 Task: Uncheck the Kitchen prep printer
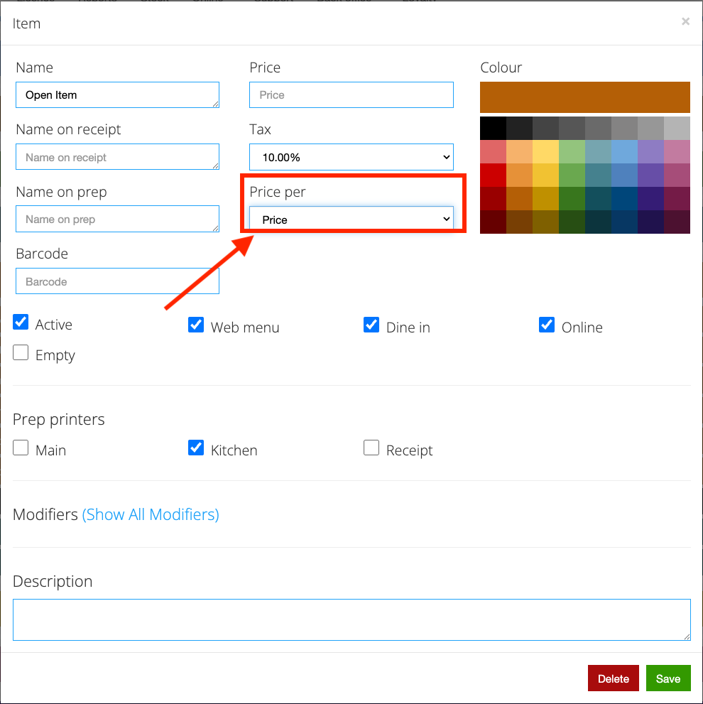coord(196,448)
